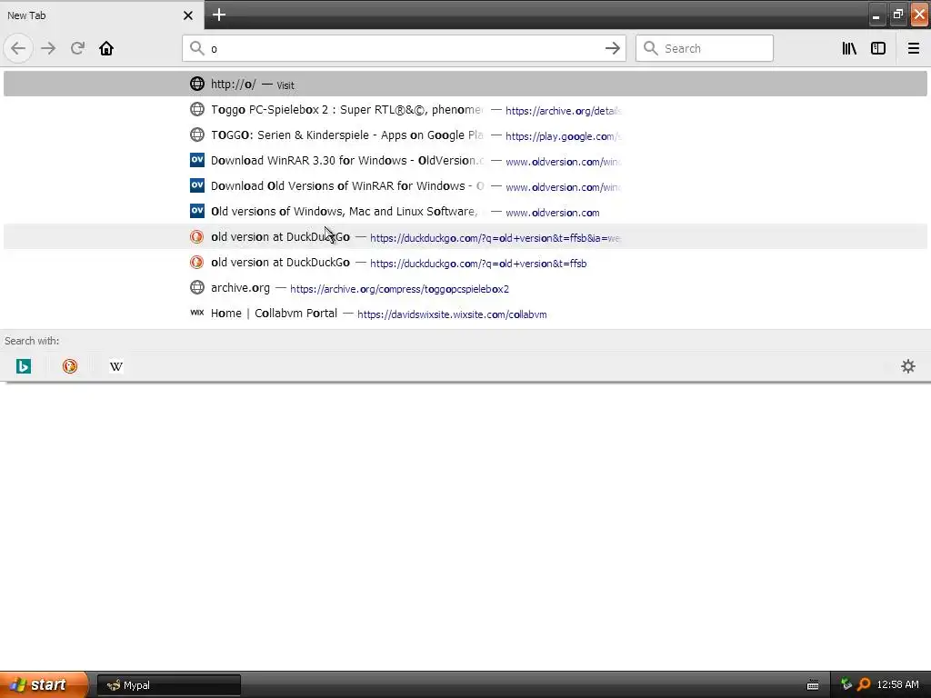Open the old version DuckDuckGo result ending t=ffsb
This screenshot has height=698, width=931.
tap(465, 263)
